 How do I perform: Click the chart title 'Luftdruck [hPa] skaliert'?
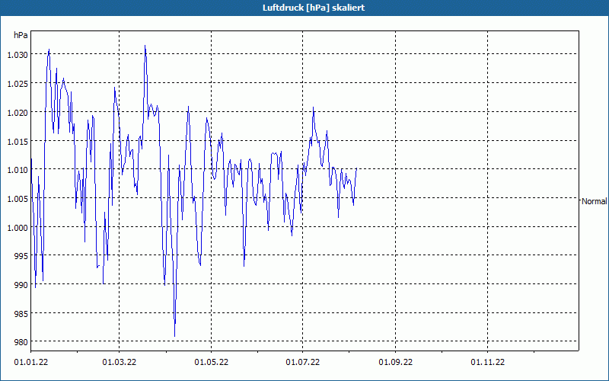[314, 8]
